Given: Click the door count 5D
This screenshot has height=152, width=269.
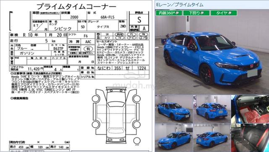Looking at the screenshot, I should (x=83, y=27).
